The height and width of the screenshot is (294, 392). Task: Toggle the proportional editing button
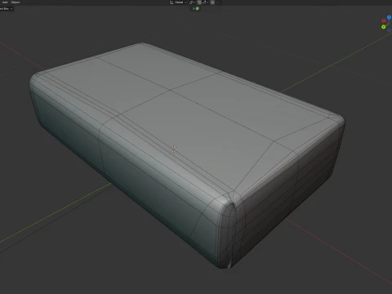tap(212, 2)
